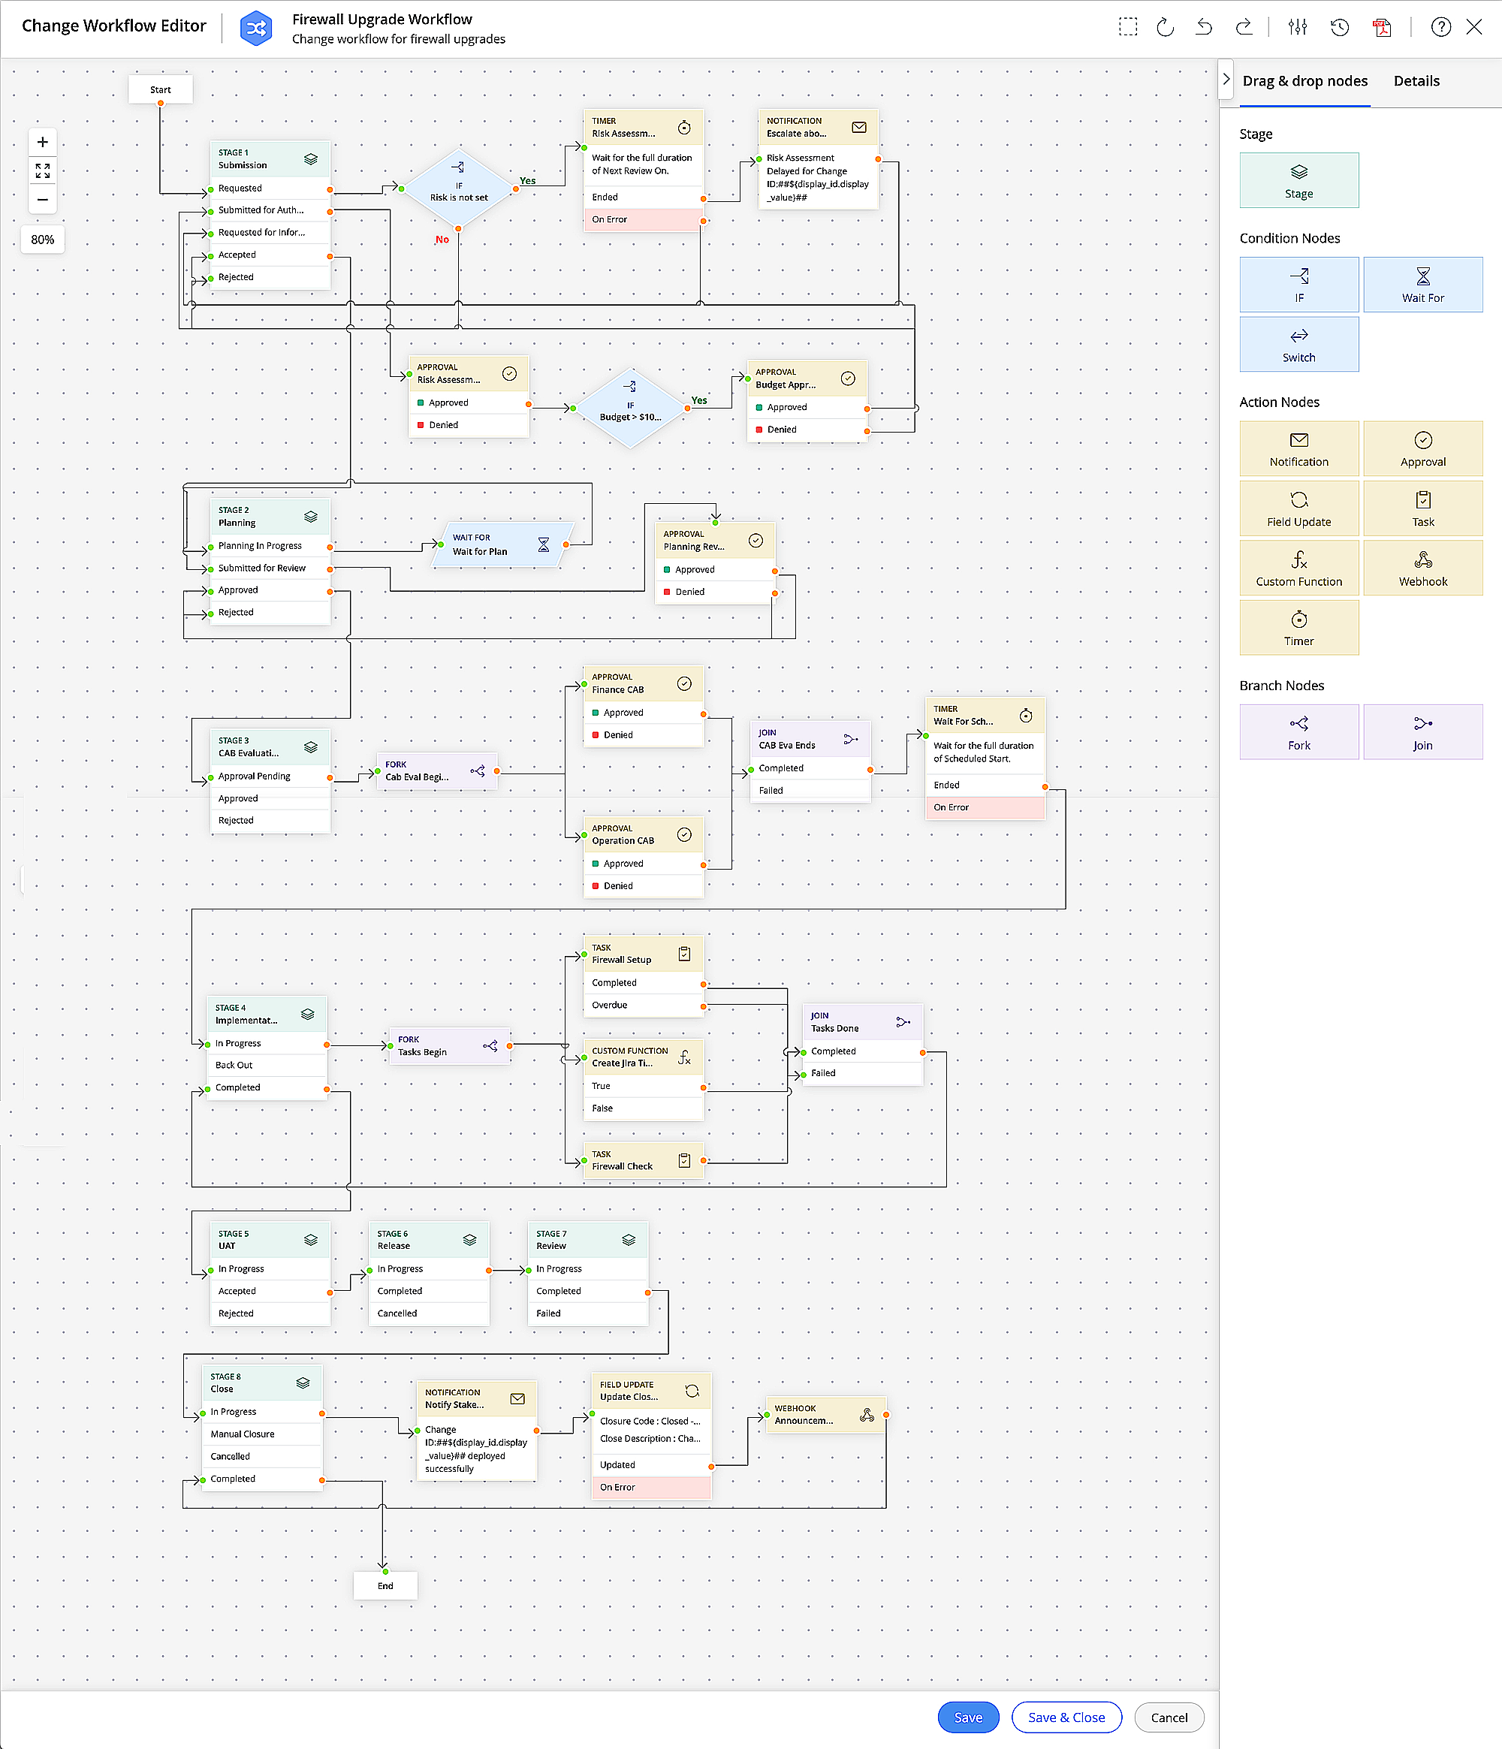The width and height of the screenshot is (1502, 1749).
Task: Click the 80% zoom level control
Action: (42, 240)
